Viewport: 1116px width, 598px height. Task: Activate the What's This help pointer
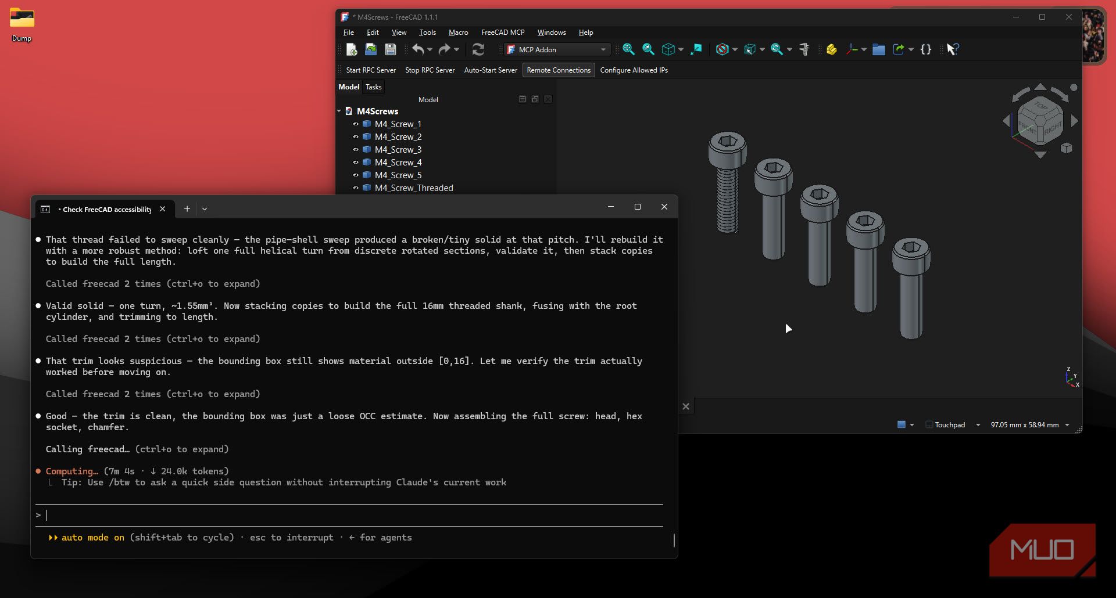point(953,49)
